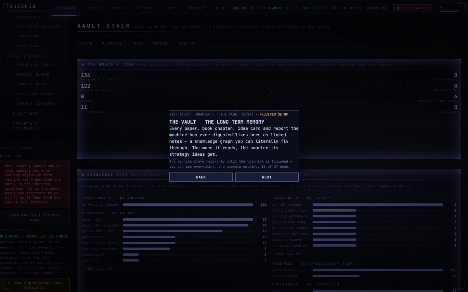Click the 'practitioner' credibility tier row

pos(364,270)
